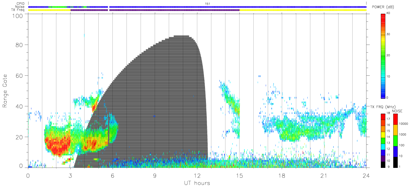Click the black swatch in the NOISE legend
This screenshot has width=412, height=190.
tap(395, 162)
